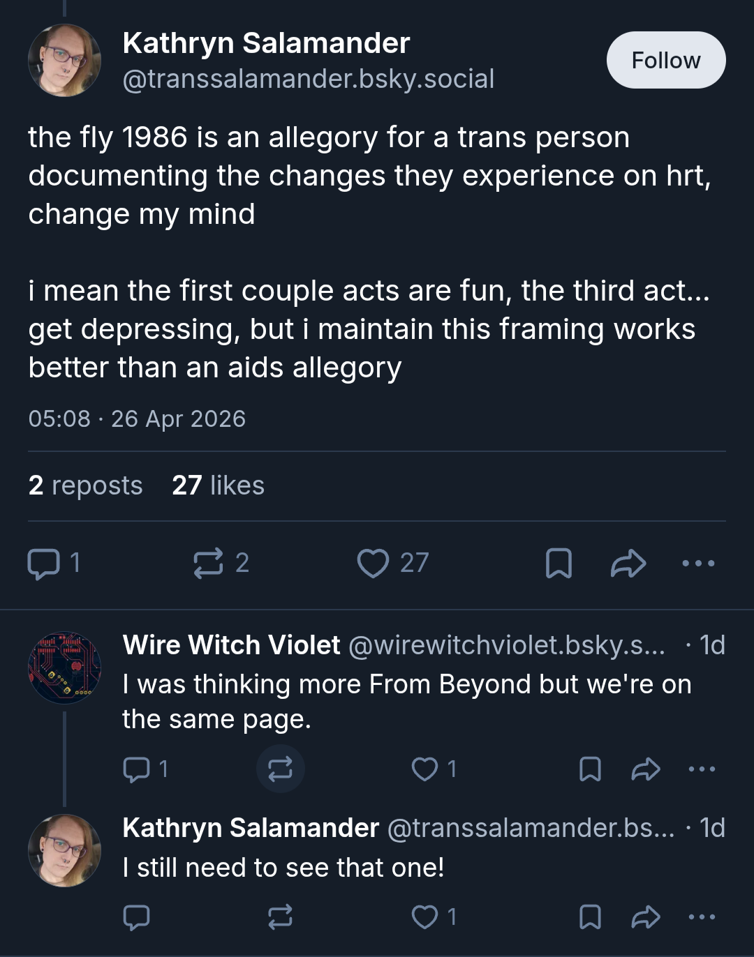754x957 pixels.
Task: View the 27 likes list
Action: tap(219, 485)
